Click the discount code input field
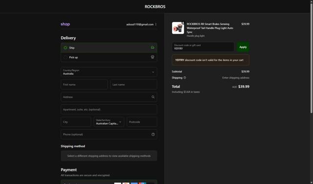 click(x=203, y=47)
